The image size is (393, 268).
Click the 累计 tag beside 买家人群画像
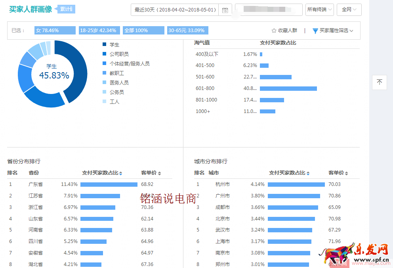tap(67, 9)
